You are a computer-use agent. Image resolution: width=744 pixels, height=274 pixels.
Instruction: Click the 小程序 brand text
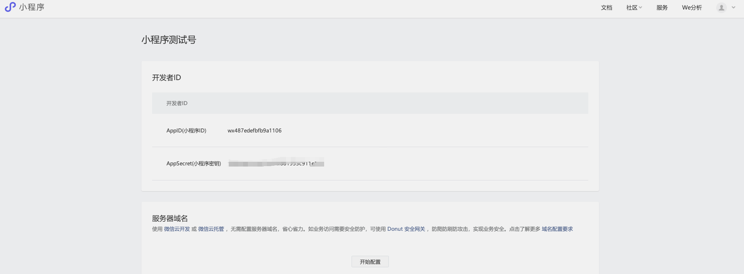click(x=32, y=7)
